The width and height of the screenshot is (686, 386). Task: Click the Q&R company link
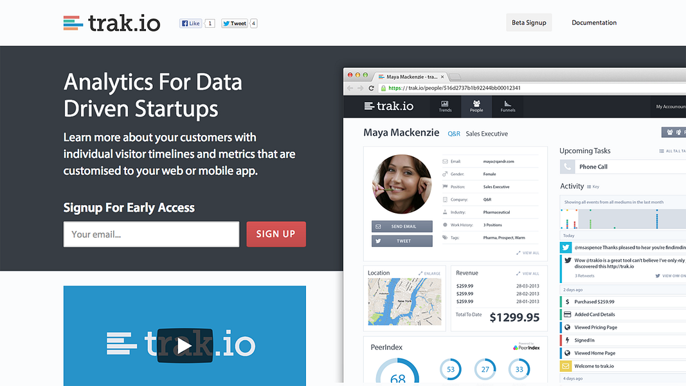point(454,134)
